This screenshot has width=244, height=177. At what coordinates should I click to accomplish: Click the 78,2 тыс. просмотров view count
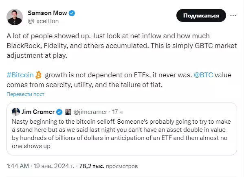pyautogui.click(x=108, y=166)
